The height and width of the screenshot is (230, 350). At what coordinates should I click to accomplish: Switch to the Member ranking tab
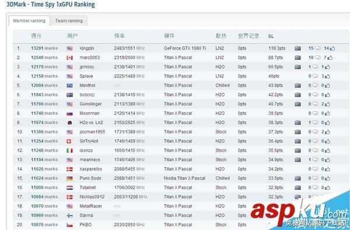coord(29,21)
